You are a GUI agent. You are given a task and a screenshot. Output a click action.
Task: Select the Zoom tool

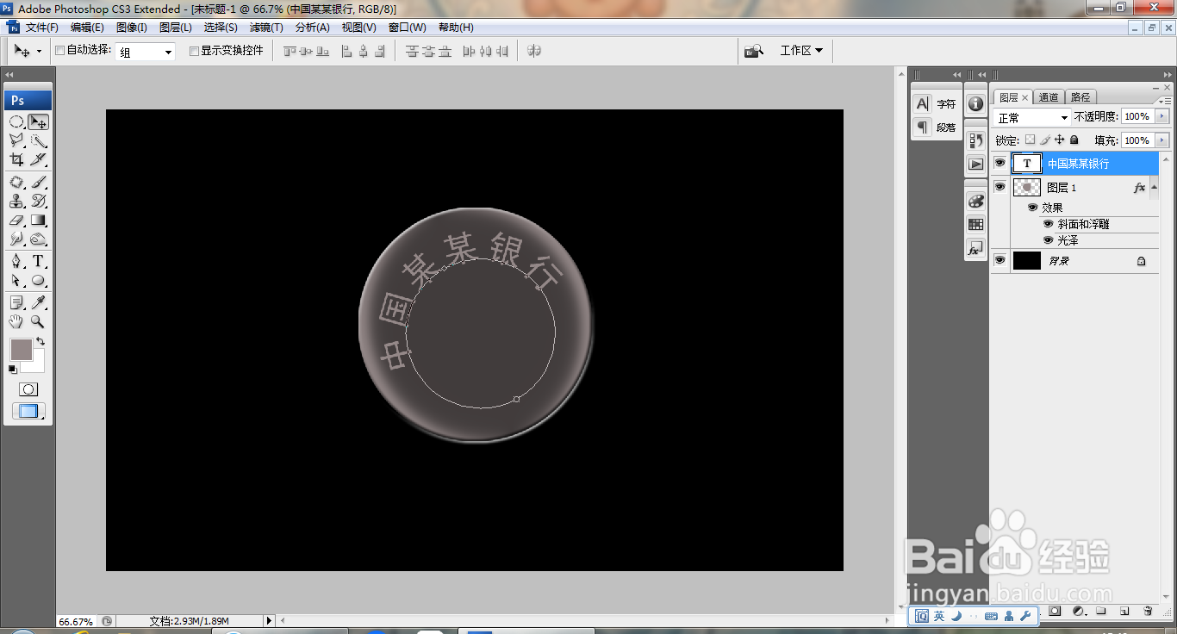point(39,321)
